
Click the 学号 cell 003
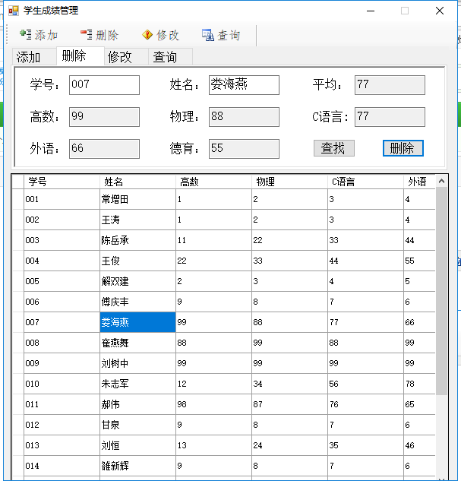(x=62, y=240)
